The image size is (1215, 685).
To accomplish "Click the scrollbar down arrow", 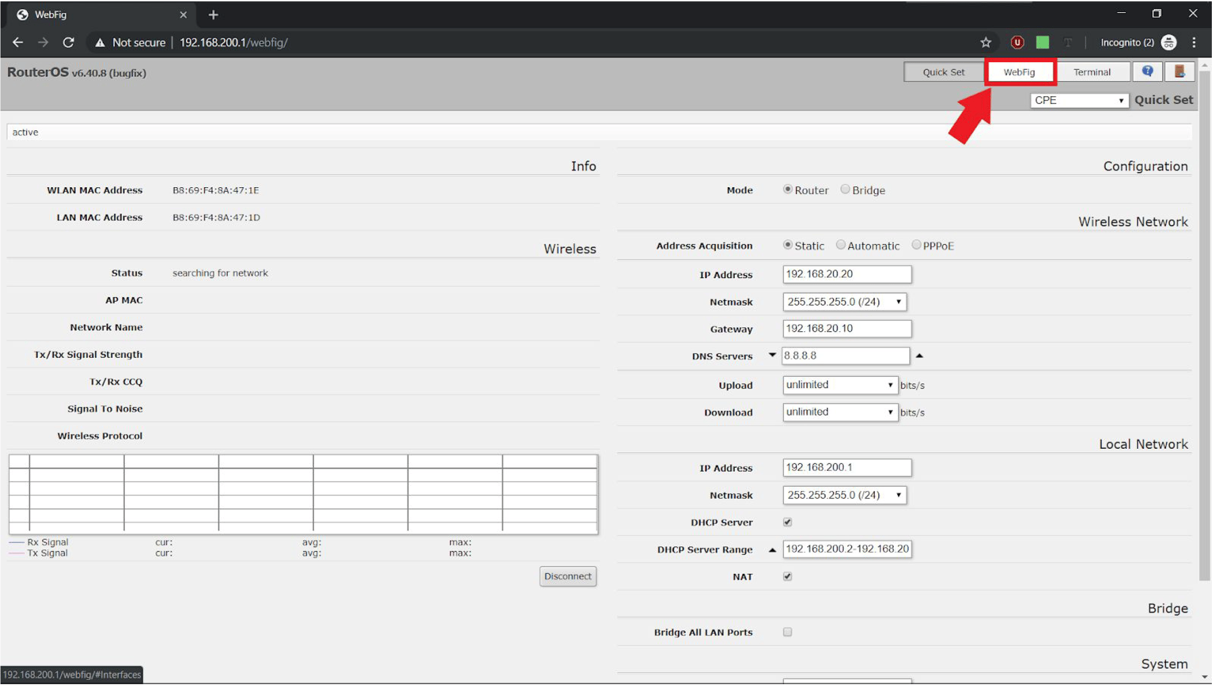I will [x=1204, y=677].
